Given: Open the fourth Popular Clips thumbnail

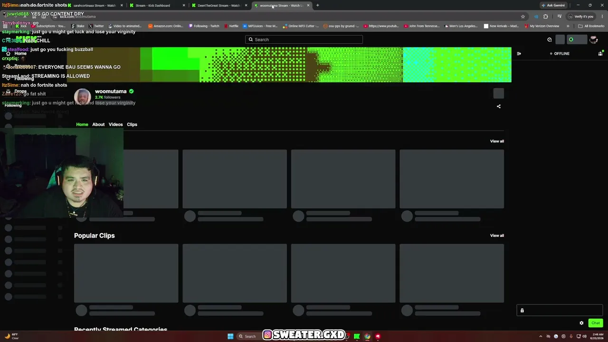Looking at the screenshot, I should [x=452, y=273].
